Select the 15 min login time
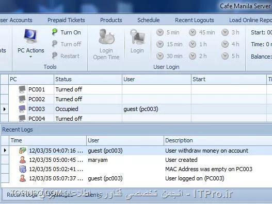The image size is (272, 204). point(169,44)
